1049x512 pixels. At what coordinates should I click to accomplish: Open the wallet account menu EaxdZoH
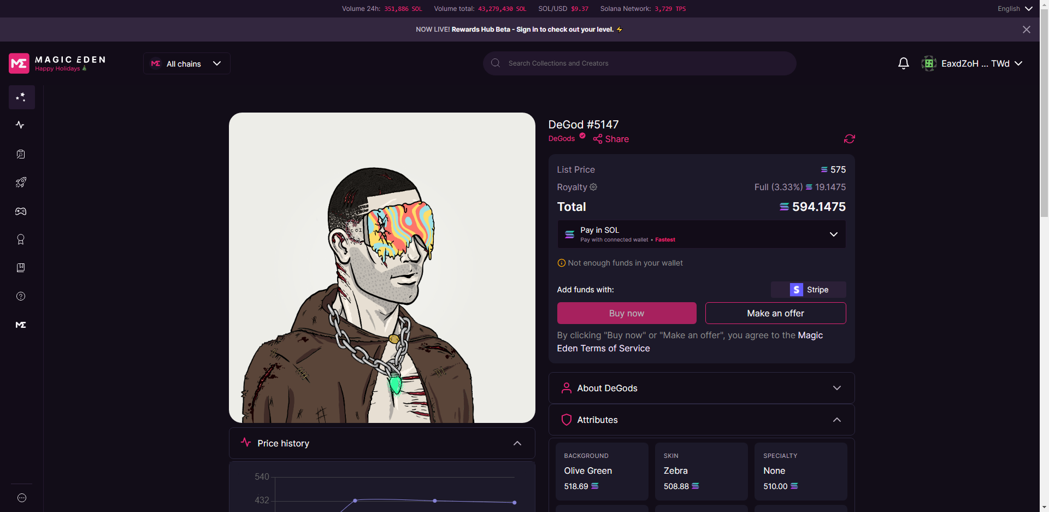coord(972,63)
